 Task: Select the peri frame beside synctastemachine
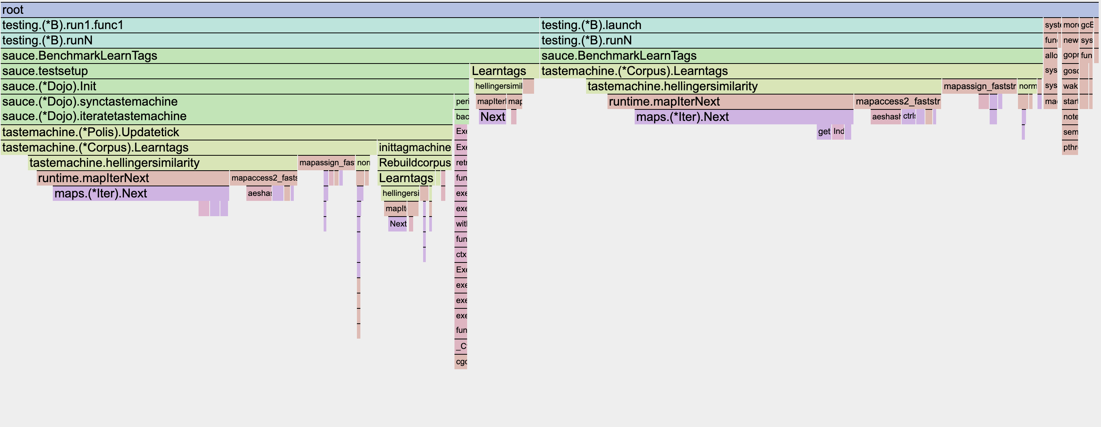(x=462, y=102)
